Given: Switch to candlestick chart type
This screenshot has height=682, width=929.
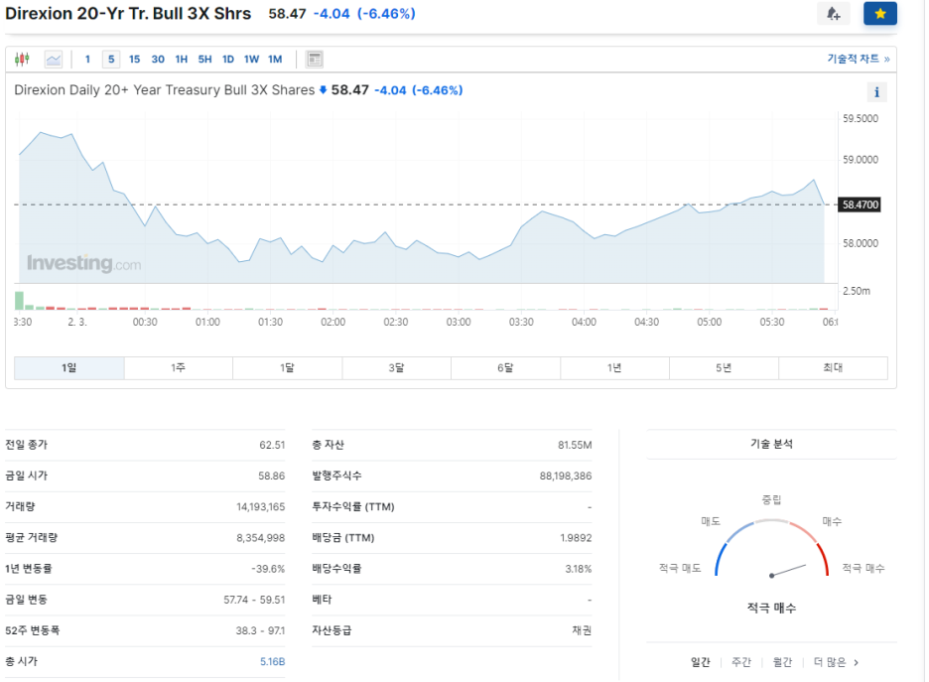Looking at the screenshot, I should click(x=23, y=60).
